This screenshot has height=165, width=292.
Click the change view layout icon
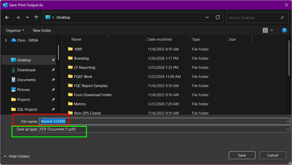(x=265, y=31)
